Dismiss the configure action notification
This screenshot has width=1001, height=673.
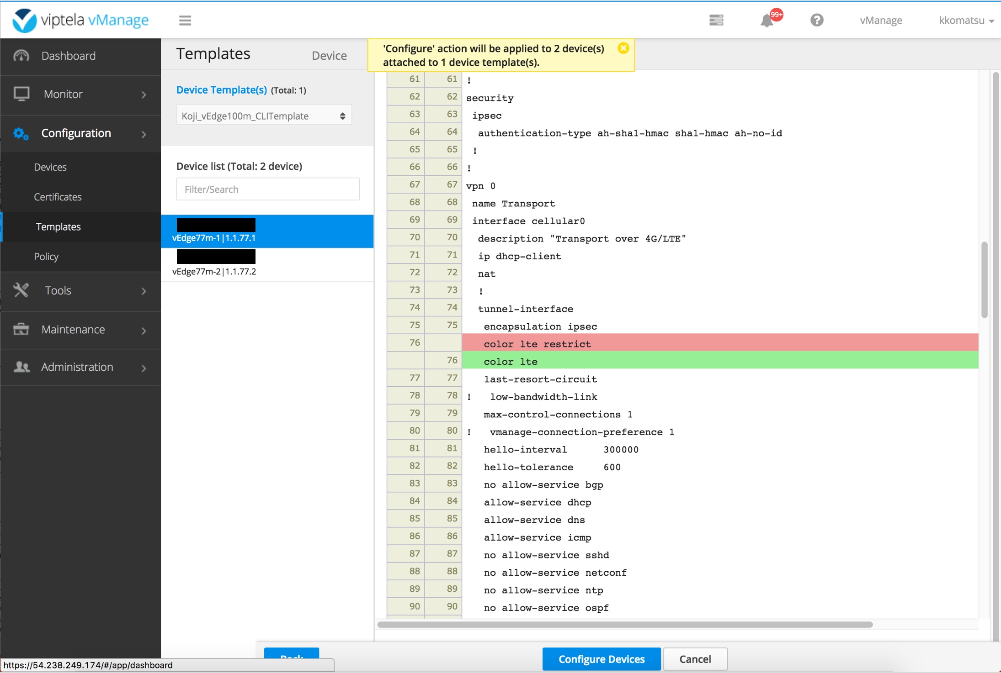tap(623, 47)
